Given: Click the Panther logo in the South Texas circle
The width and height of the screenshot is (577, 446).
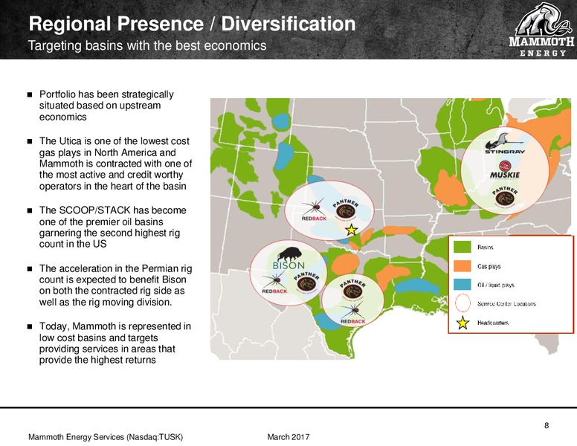Looking at the screenshot, I should click(352, 289).
